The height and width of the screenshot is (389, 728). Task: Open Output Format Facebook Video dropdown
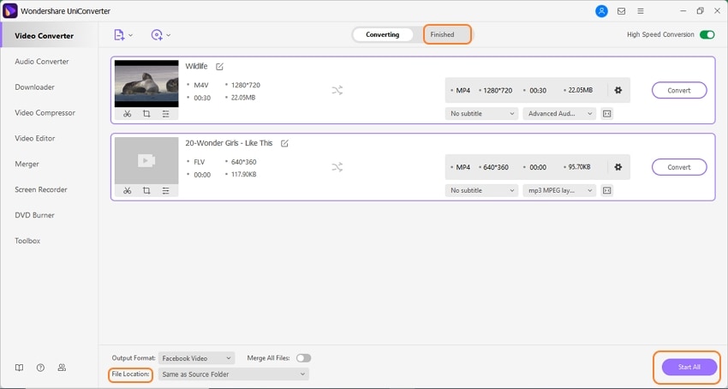[197, 358]
